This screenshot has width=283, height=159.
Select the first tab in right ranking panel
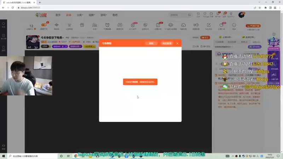coord(219,42)
